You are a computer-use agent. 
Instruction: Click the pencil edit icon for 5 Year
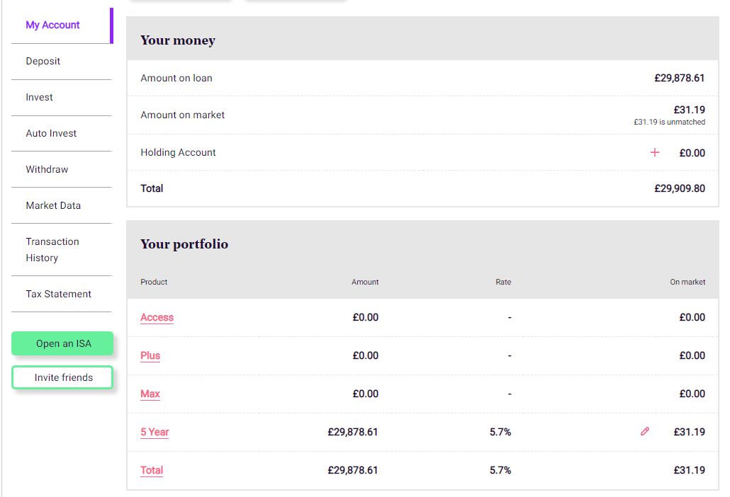645,431
